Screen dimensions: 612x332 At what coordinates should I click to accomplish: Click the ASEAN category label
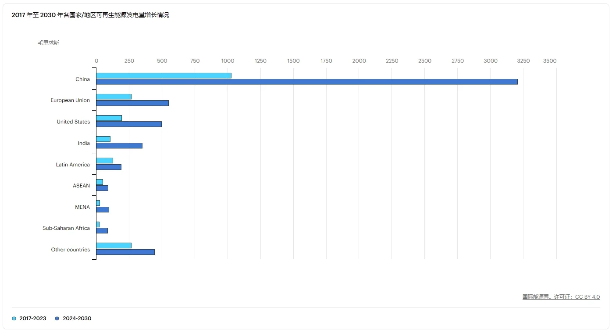[81, 186]
